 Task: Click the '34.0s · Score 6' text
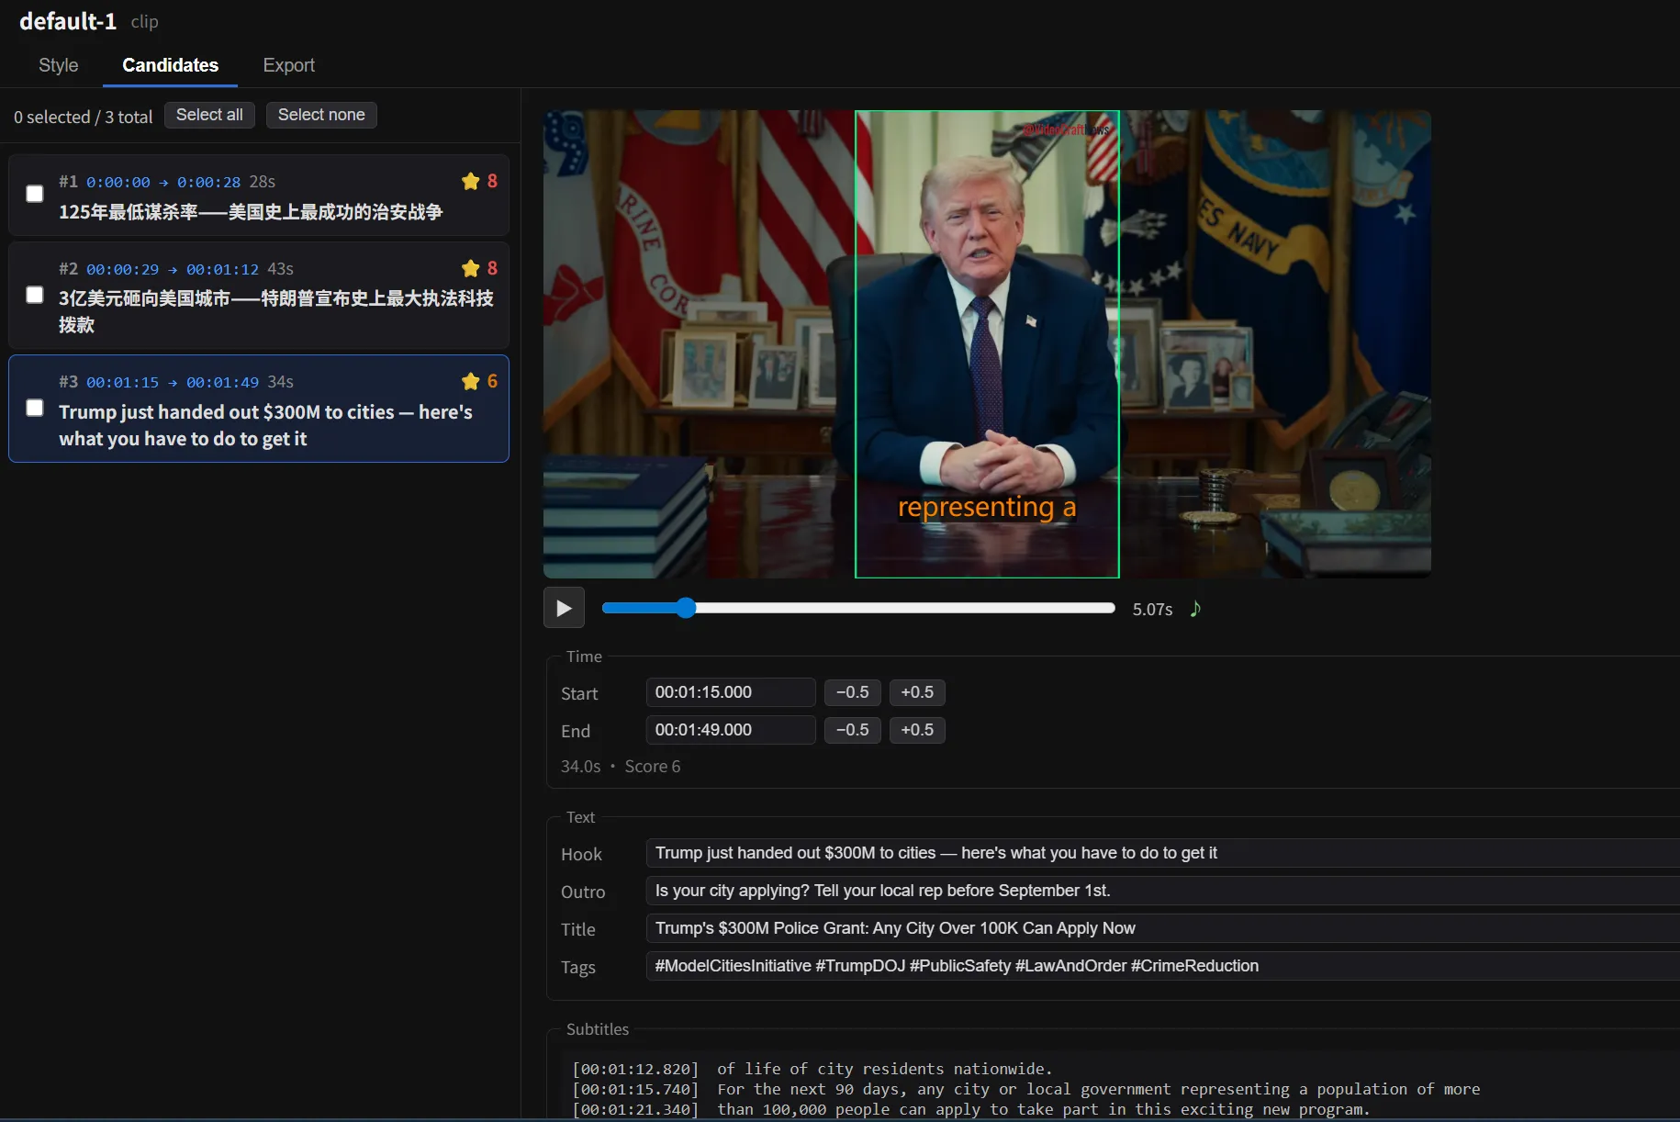pyautogui.click(x=621, y=767)
